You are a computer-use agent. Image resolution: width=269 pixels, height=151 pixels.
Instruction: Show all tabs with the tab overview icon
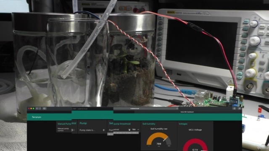point(239,109)
